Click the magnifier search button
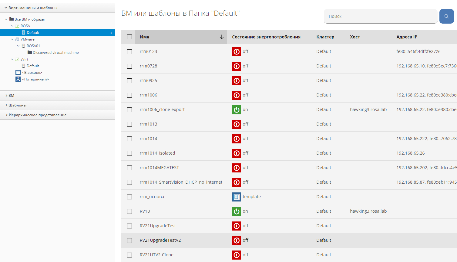This screenshot has width=457, height=262. 446,16
